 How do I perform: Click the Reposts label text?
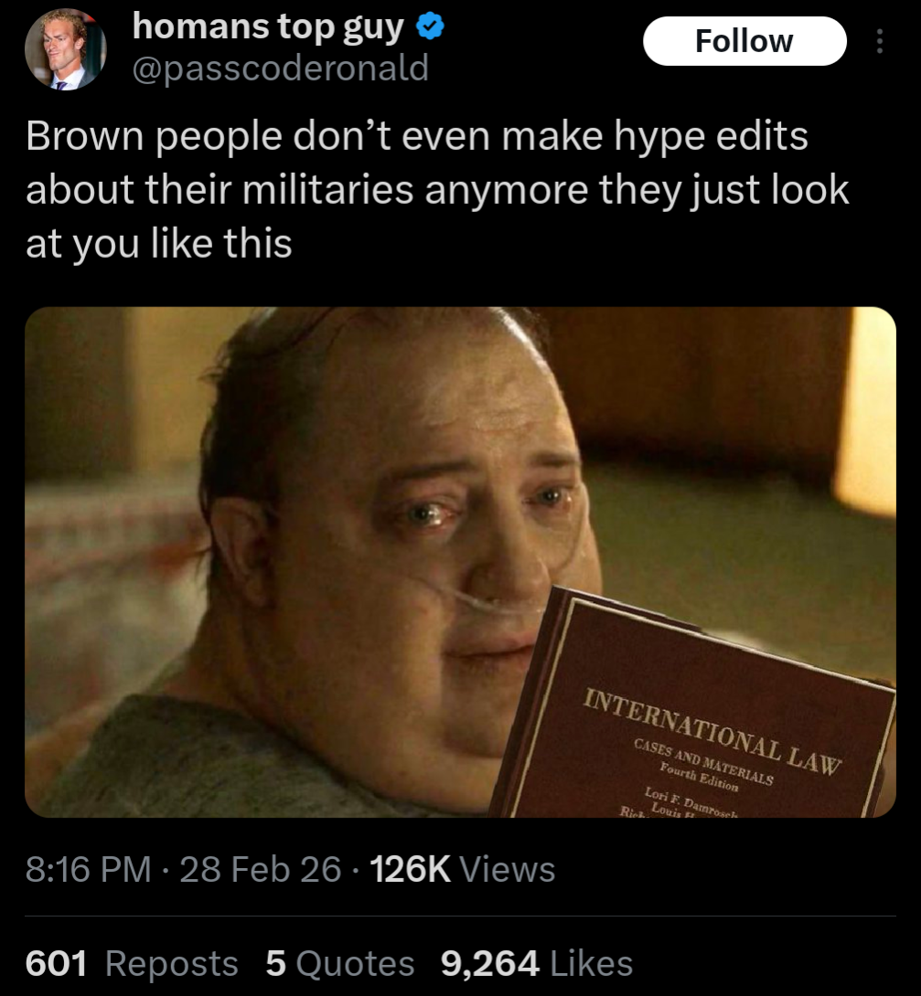[x=172, y=963]
